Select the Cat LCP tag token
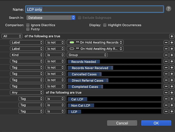The image size is (175, 132). pos(77,99)
